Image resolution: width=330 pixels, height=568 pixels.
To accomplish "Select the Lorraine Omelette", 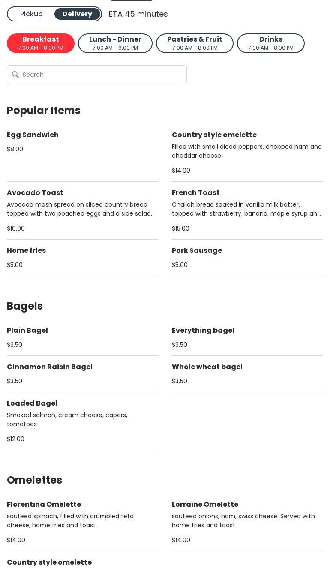I will pyautogui.click(x=205, y=505).
